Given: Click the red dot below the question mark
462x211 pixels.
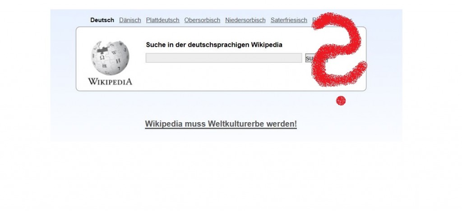Looking at the screenshot, I should pos(341,101).
